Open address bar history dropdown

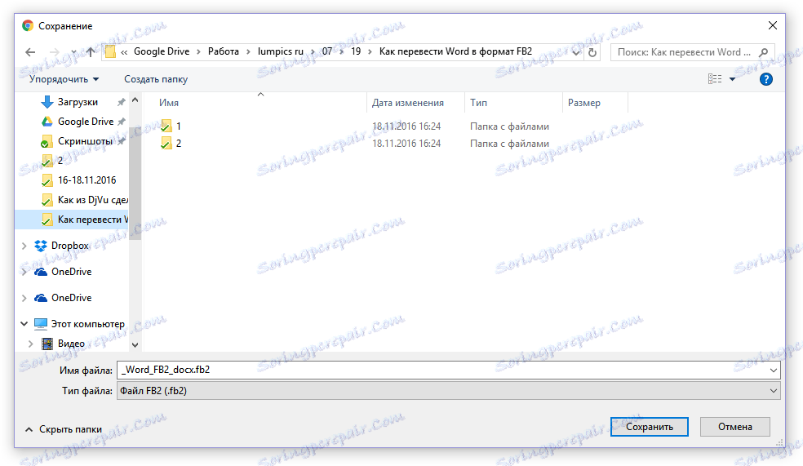pyautogui.click(x=577, y=52)
